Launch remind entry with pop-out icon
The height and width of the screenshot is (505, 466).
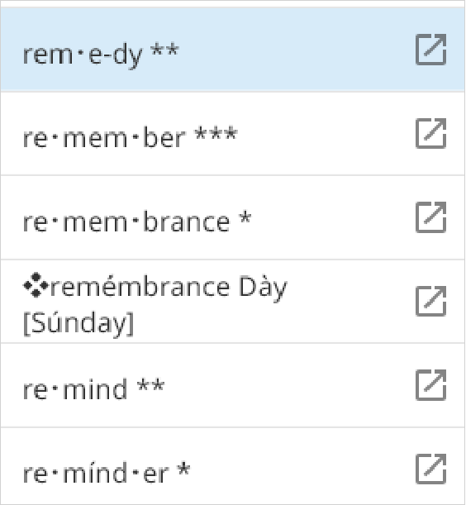(x=431, y=385)
